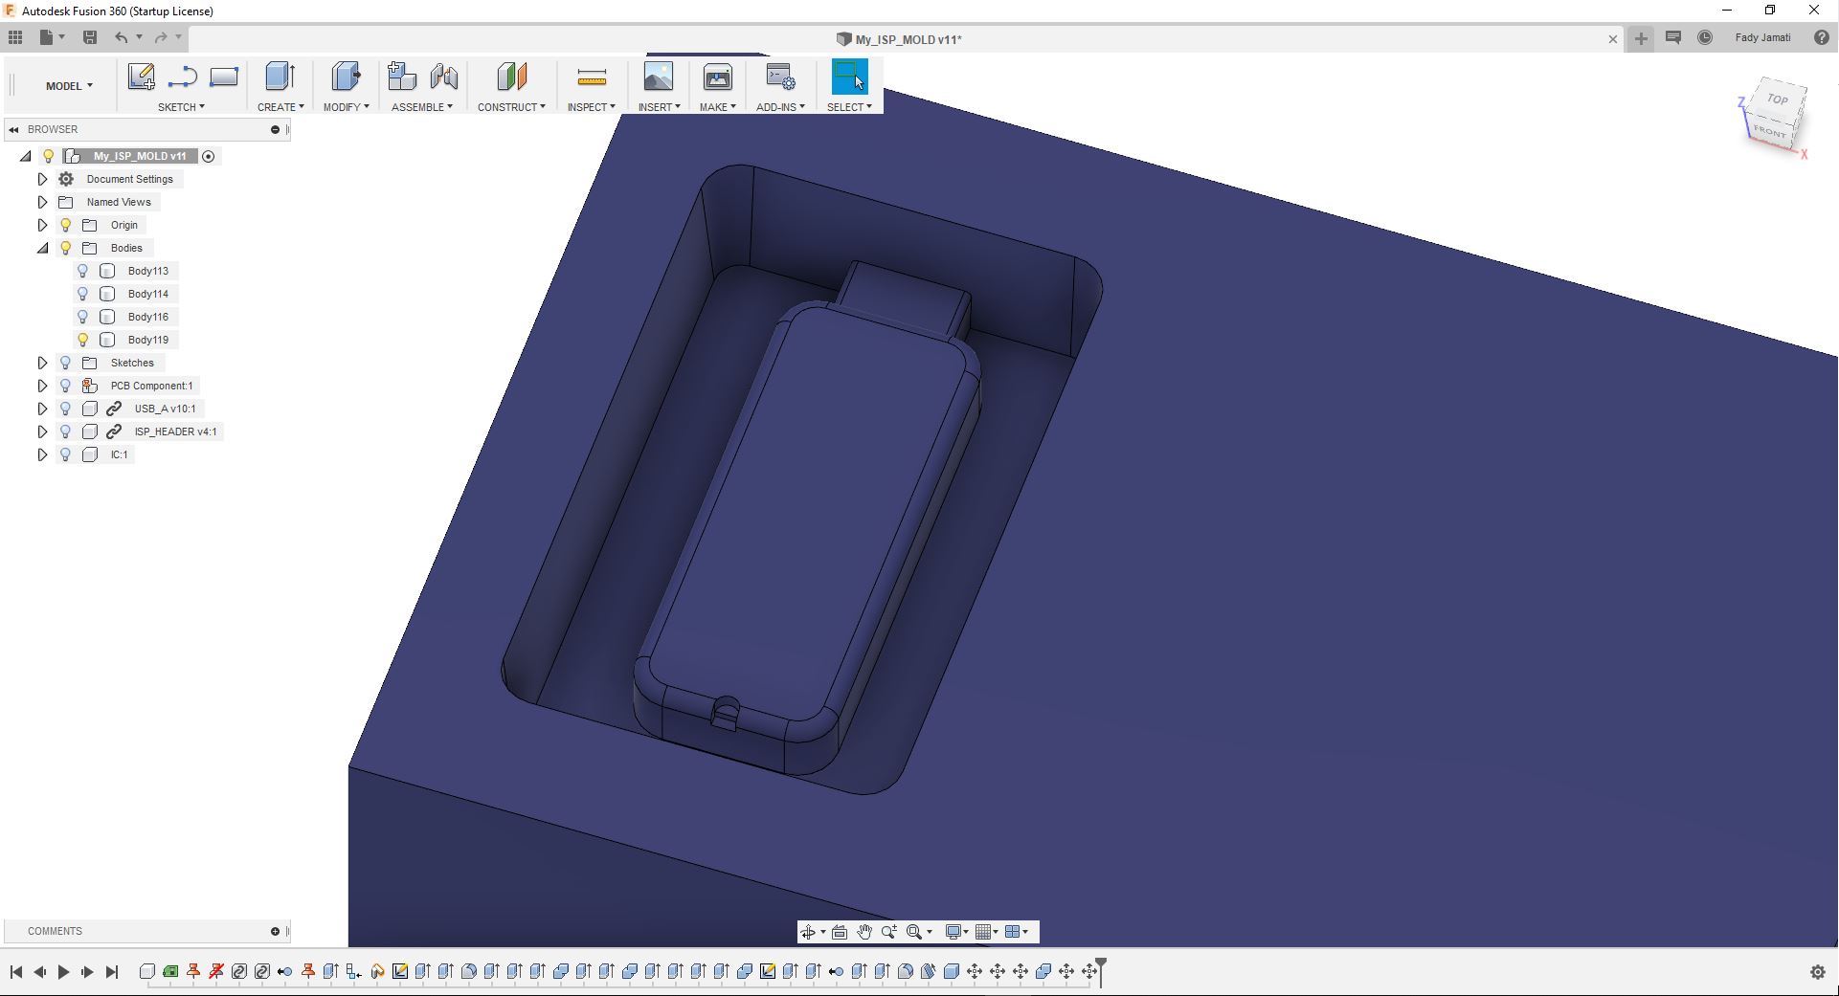Expand the IC:1 component
Image resolution: width=1839 pixels, height=996 pixels.
click(42, 454)
